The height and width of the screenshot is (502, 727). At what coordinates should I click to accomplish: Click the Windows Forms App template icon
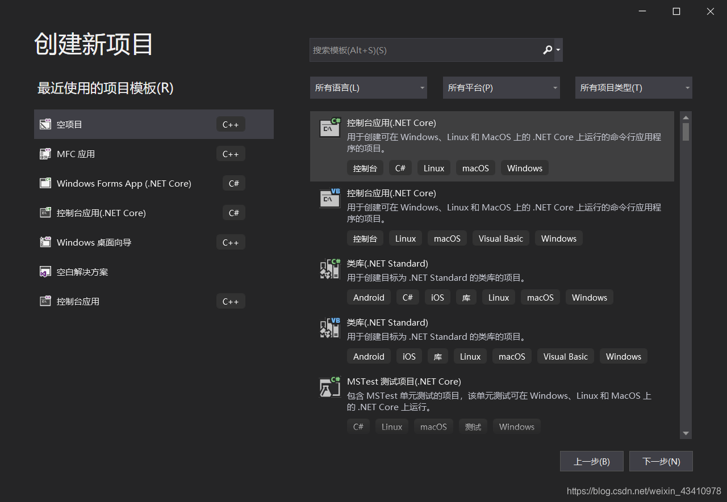coord(45,183)
